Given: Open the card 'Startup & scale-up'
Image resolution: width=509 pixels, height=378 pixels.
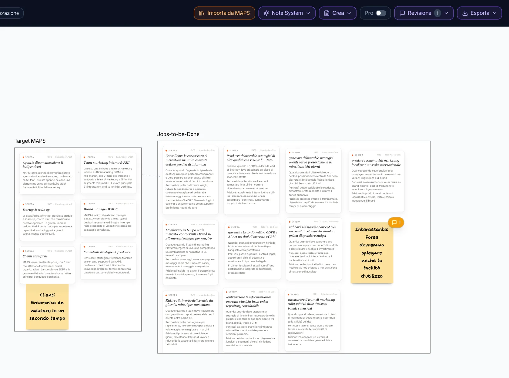Looking at the screenshot, I should click(x=47, y=220).
